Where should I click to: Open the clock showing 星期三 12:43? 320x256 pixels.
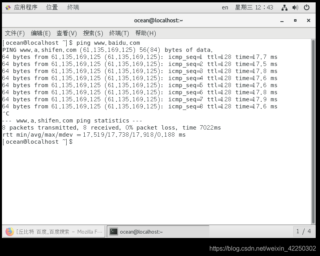click(x=254, y=7)
